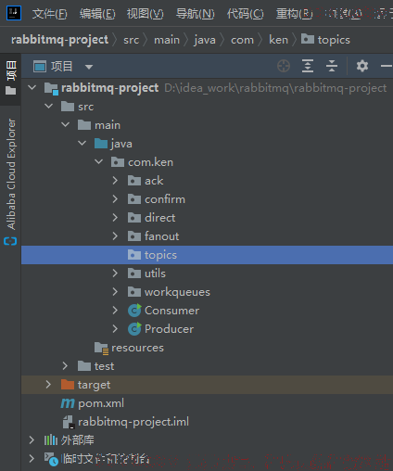Select the rabbitmq-project.iml file

[x=126, y=422]
